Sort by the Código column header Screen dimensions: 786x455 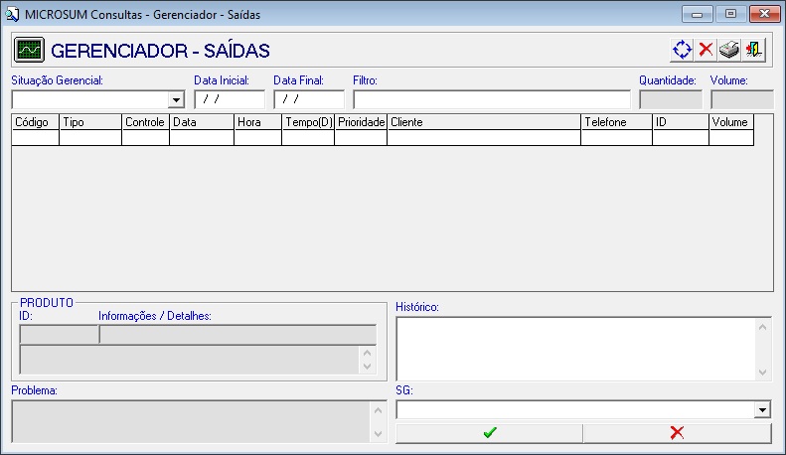tap(35, 122)
